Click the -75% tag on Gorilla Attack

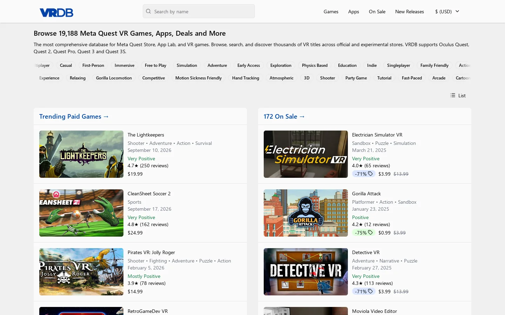tap(364, 232)
